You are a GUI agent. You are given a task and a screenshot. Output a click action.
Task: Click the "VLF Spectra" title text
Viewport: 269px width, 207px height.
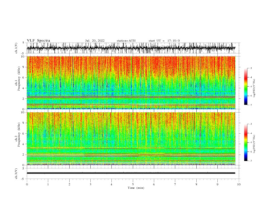[38, 41]
